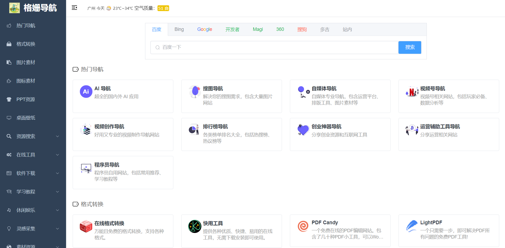The image size is (505, 248).
Task: Click the 图片素材 sidebar icon
Action: point(9,63)
